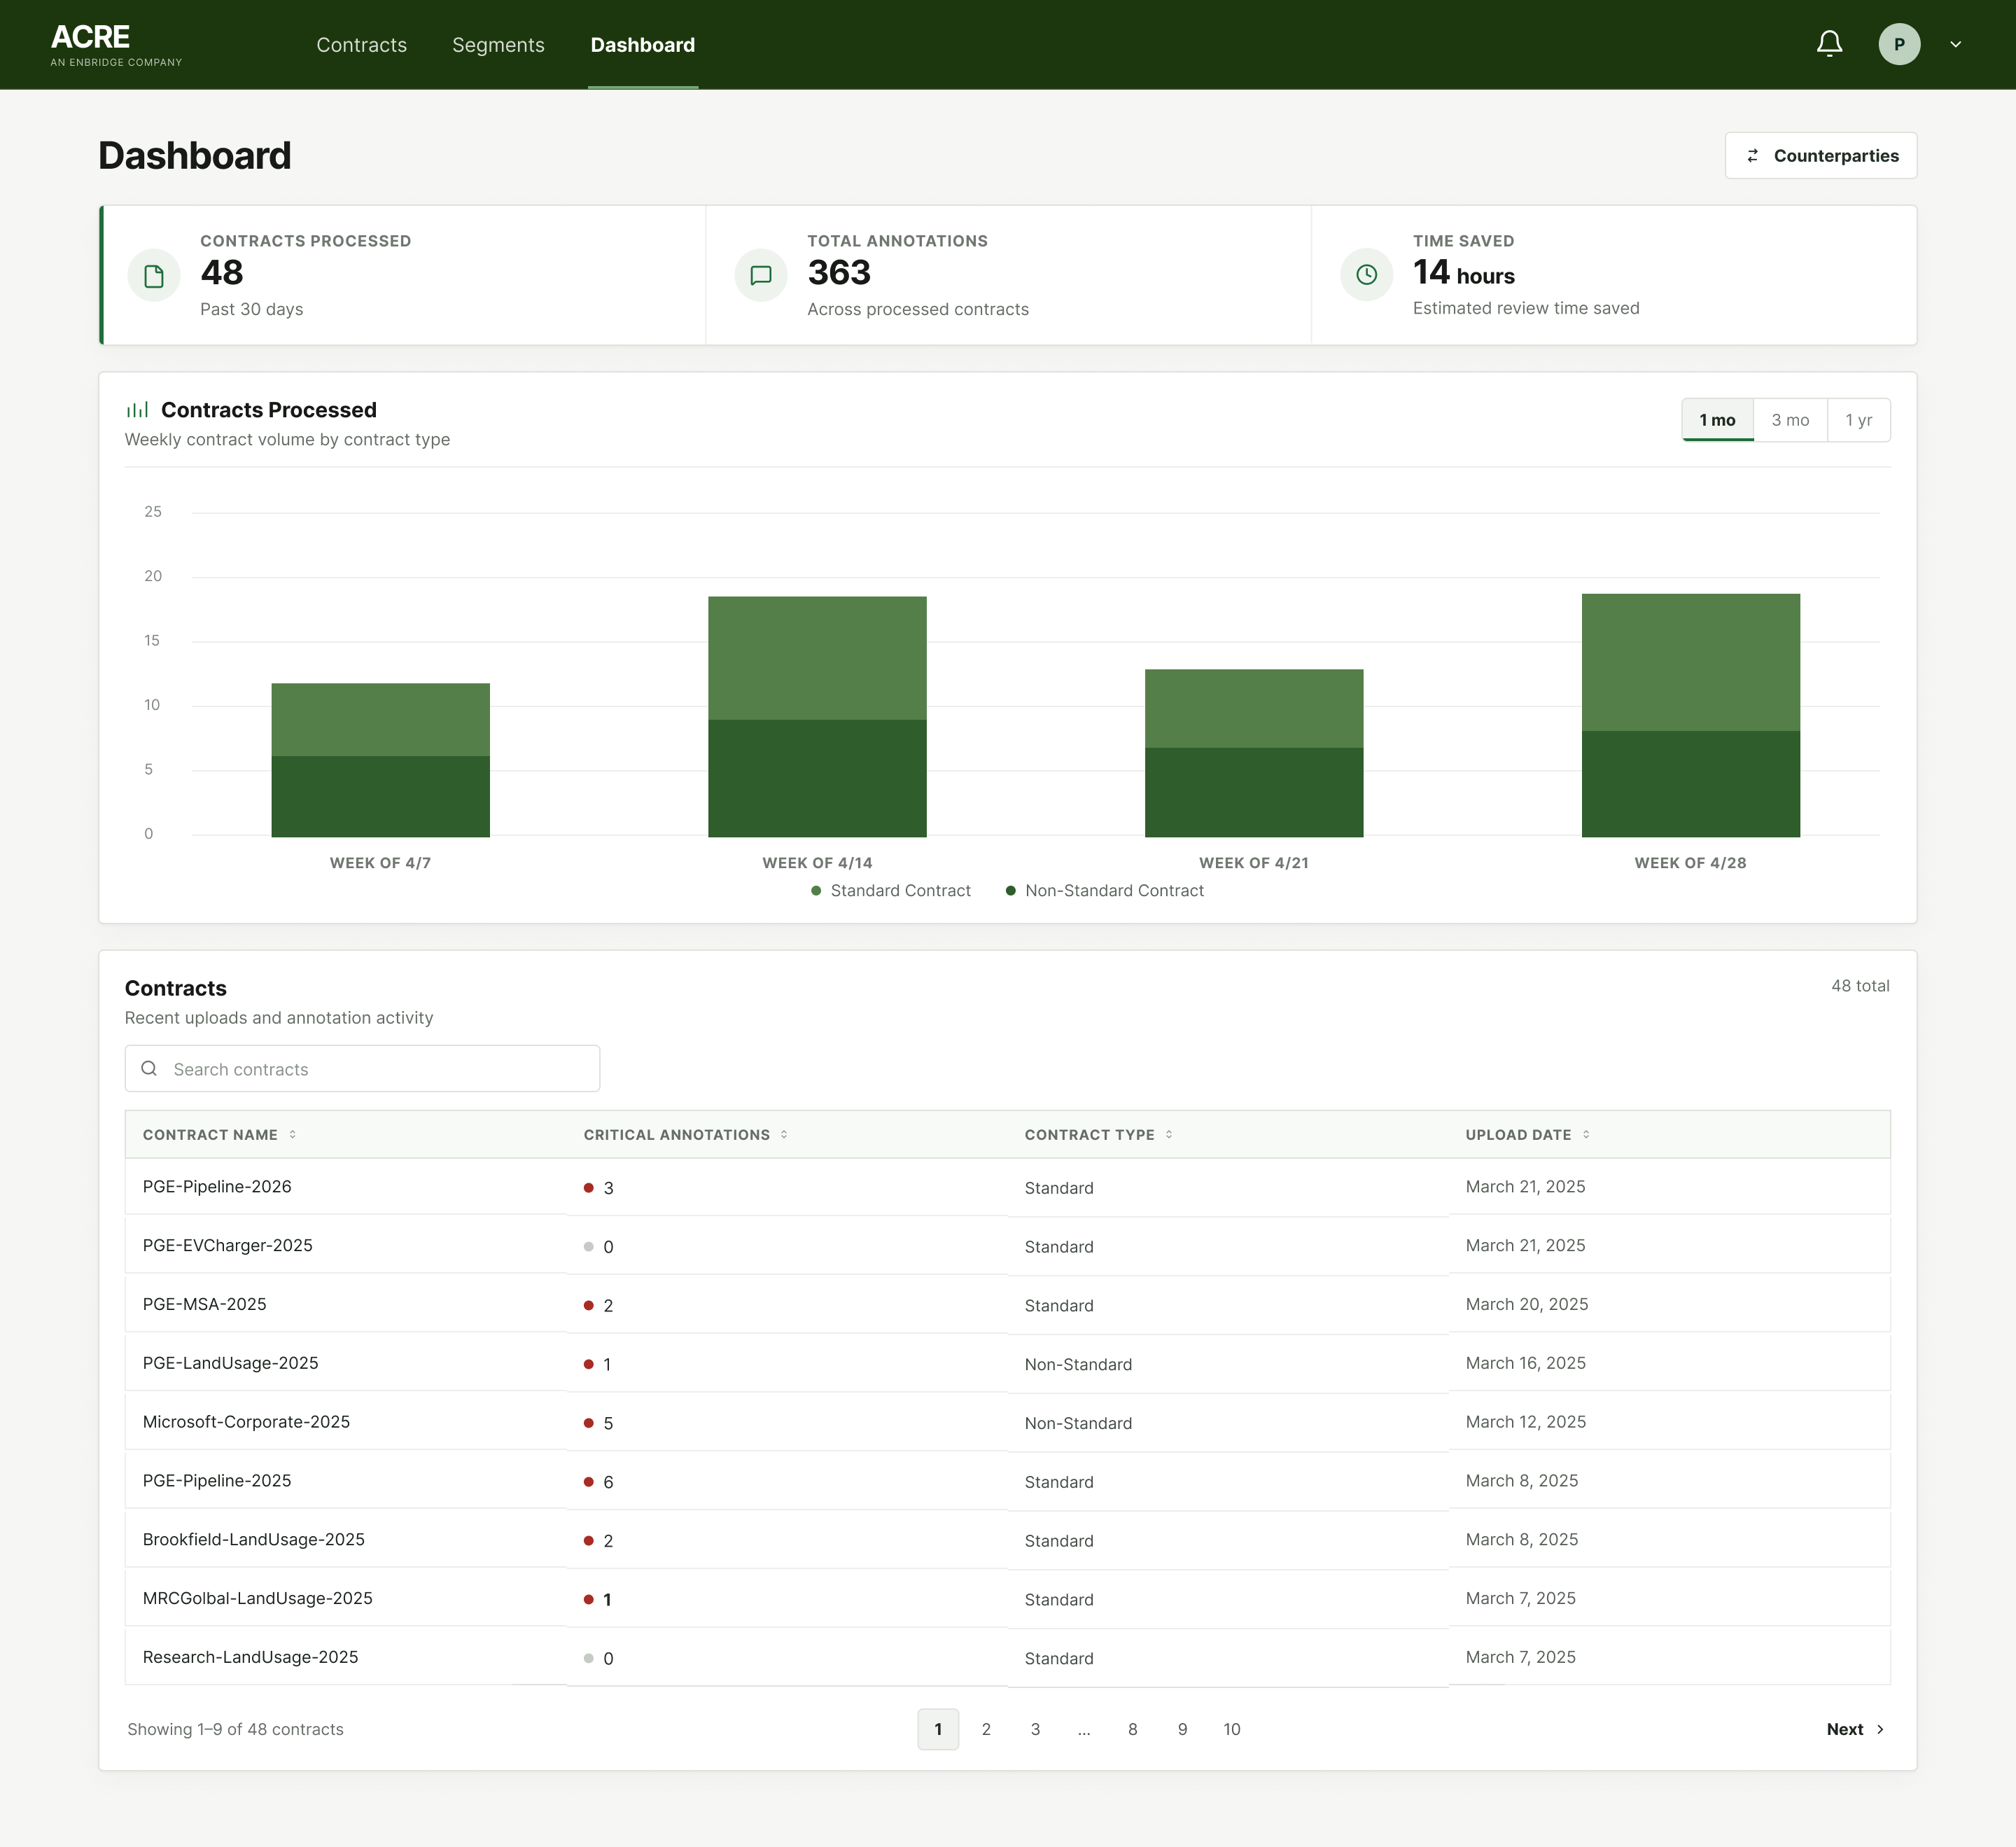Click the bar chart icon by Contracts Processed
Viewport: 2016px width, 1847px height.
point(137,410)
